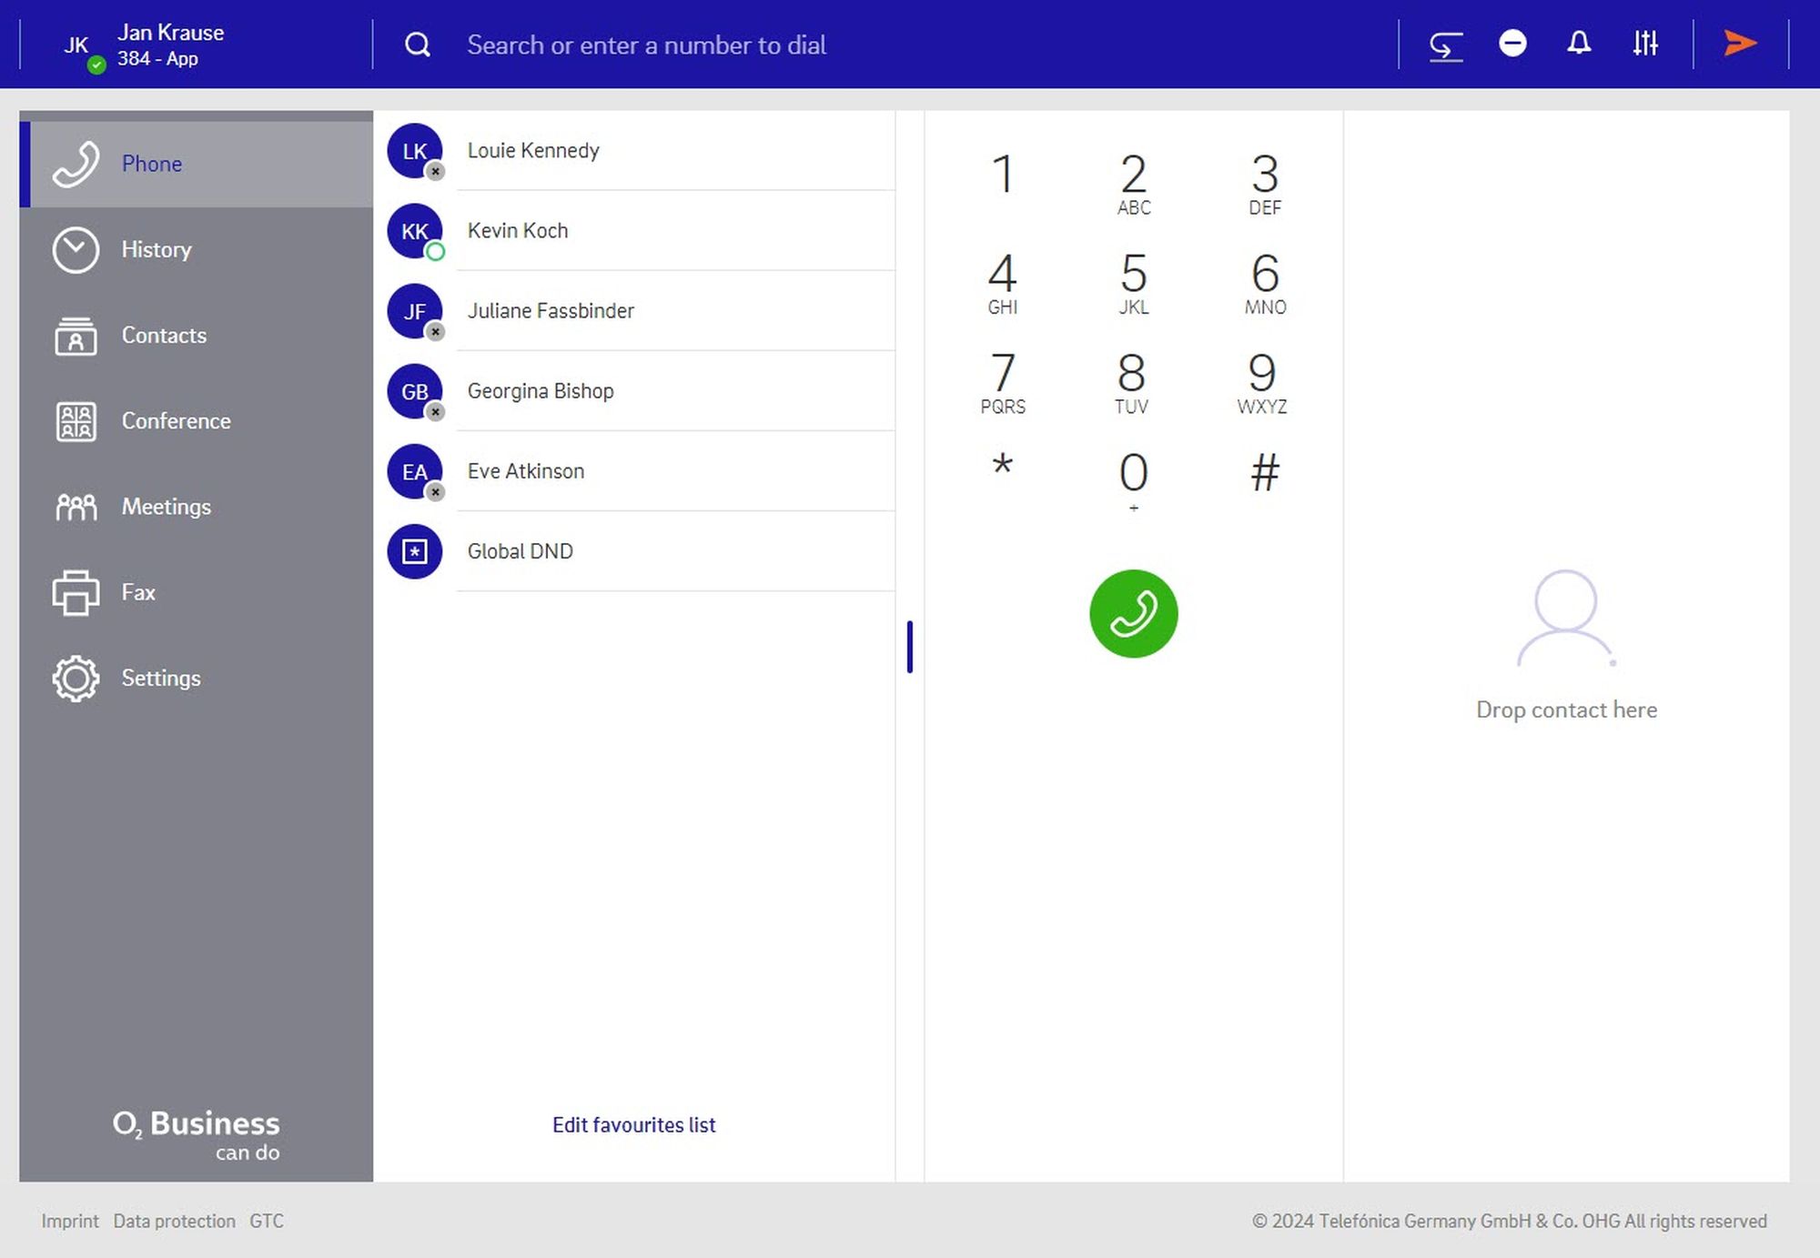
Task: Open the Meetings section
Action: (x=166, y=507)
